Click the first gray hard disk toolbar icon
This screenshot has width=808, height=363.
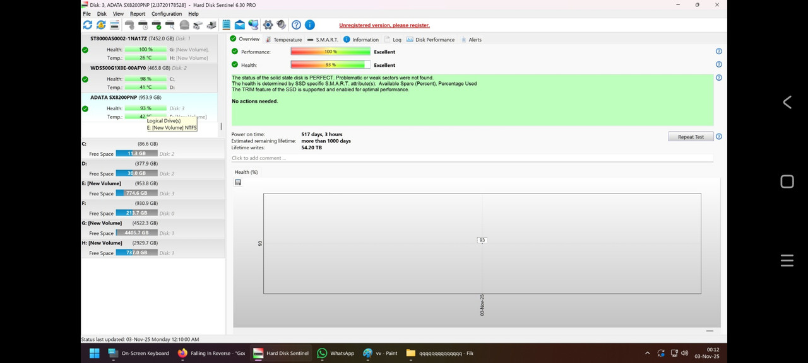[x=129, y=25]
